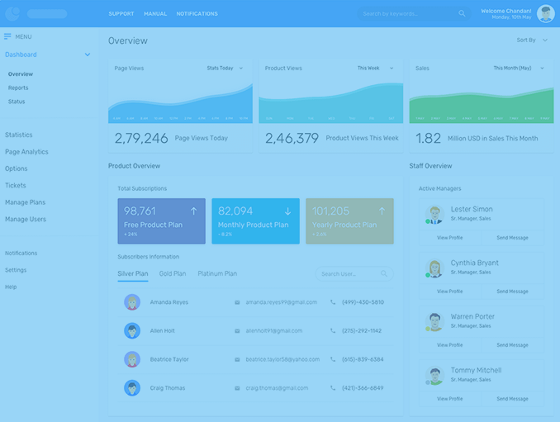The image size is (560, 422).
Task: Click the user profile avatar in header
Action: (545, 13)
